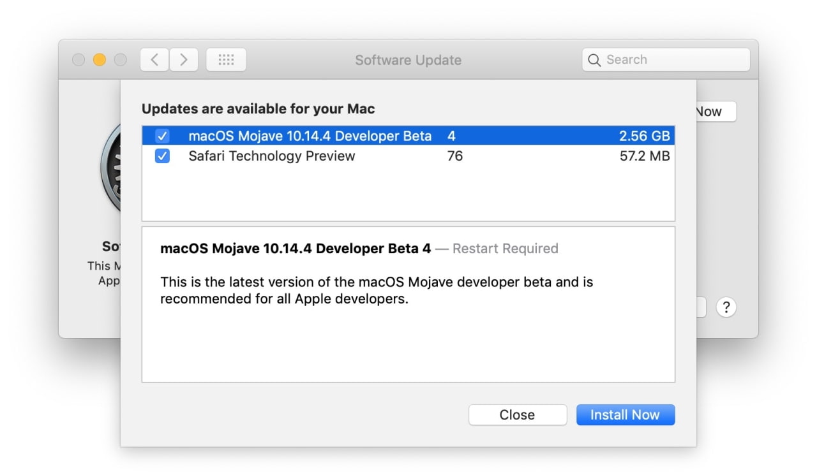This screenshot has height=475, width=817.
Task: Click the Software Update window title
Action: pyautogui.click(x=408, y=60)
